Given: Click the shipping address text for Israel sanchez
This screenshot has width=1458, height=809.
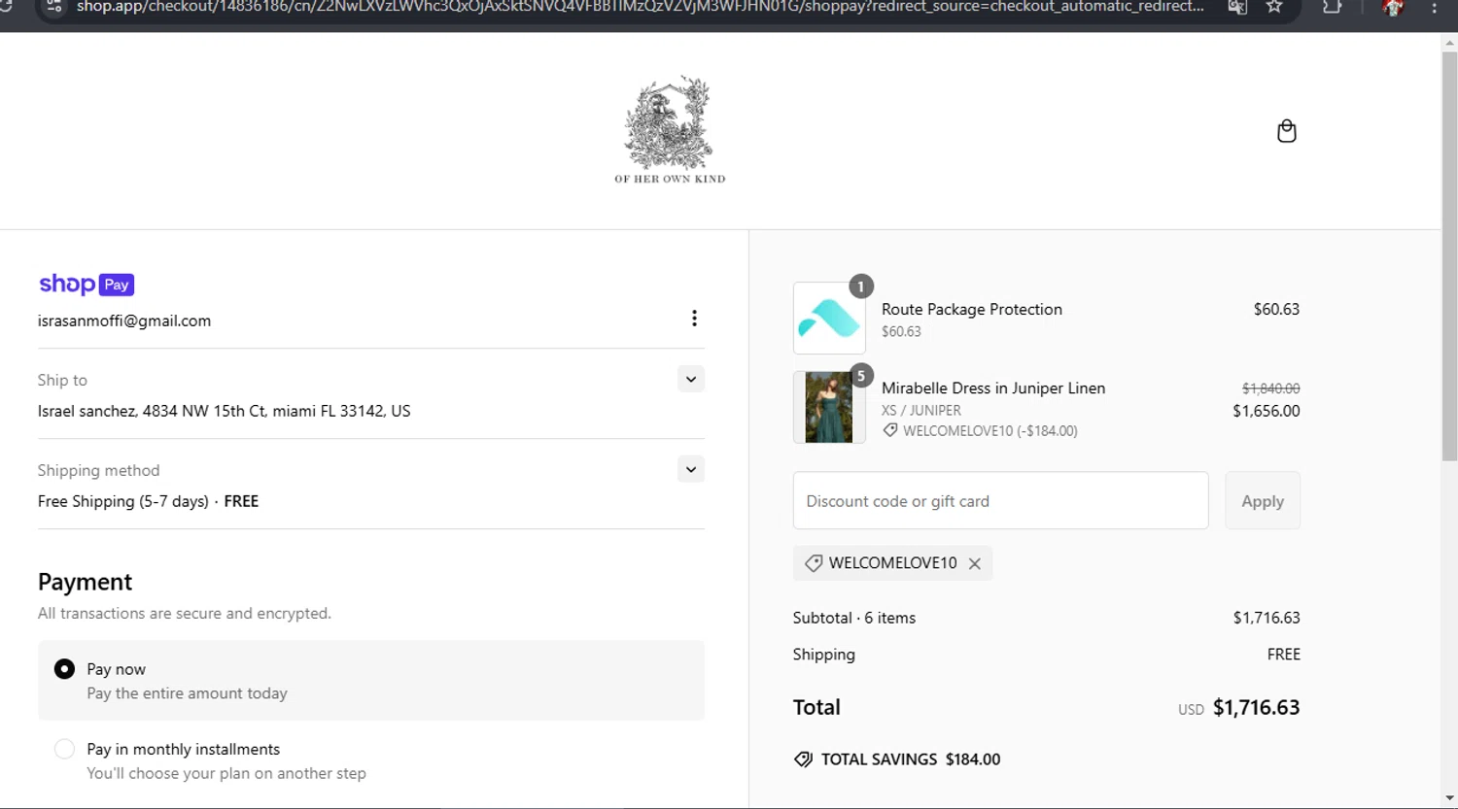Looking at the screenshot, I should (x=225, y=411).
